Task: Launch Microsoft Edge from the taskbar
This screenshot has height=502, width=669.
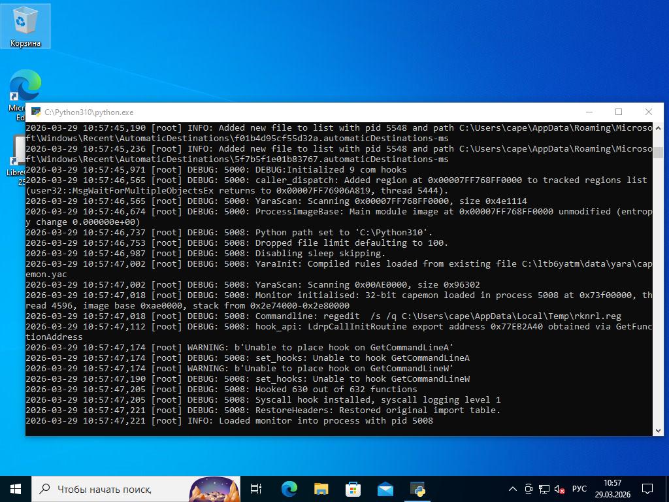Action: tap(289, 489)
